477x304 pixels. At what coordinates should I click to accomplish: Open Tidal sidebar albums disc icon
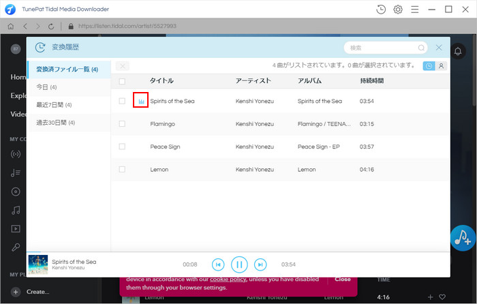pyautogui.click(x=16, y=192)
